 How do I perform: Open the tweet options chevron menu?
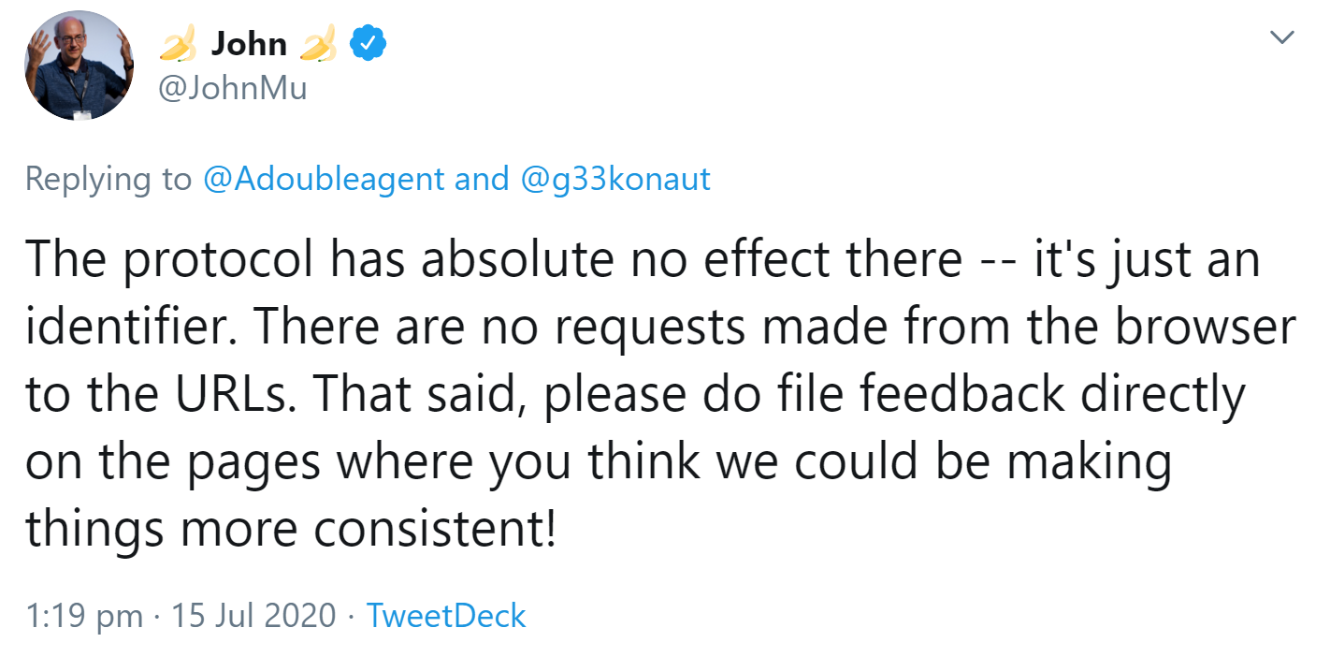tap(1280, 38)
